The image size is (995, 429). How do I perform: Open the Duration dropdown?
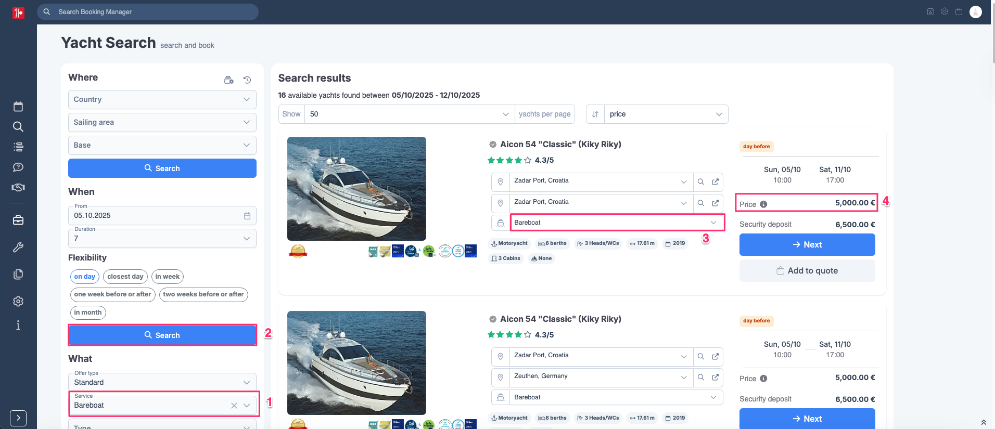(x=162, y=238)
